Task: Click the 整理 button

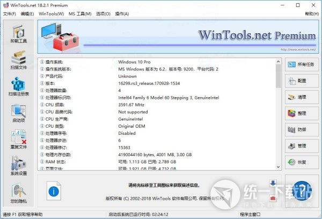Action: coord(302,113)
